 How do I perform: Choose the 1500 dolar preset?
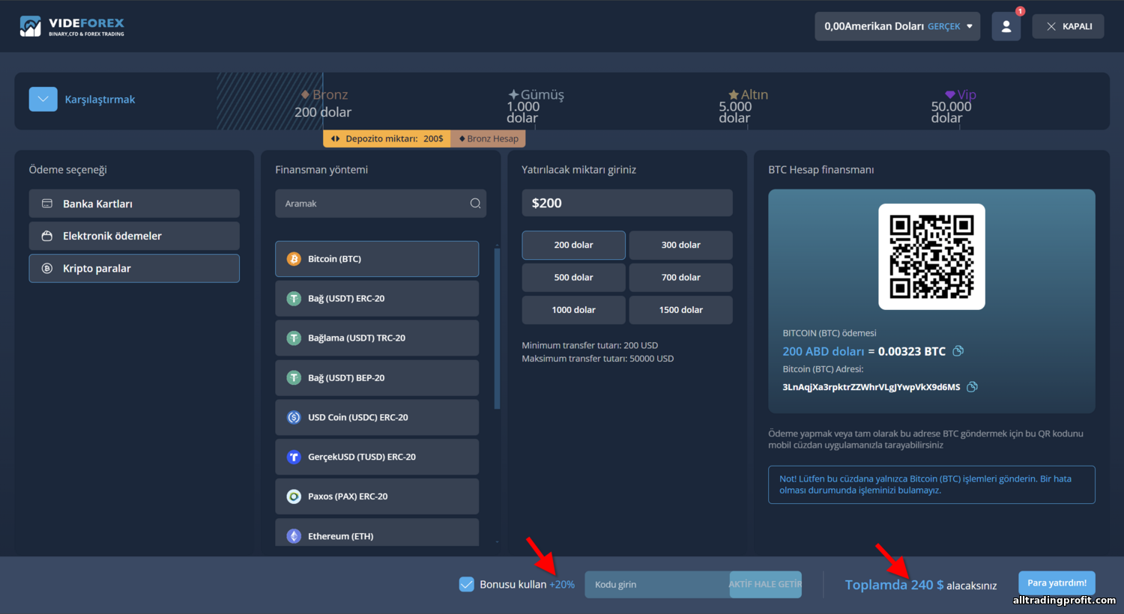pos(680,310)
